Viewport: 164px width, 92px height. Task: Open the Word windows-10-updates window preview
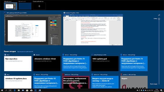tap(93, 30)
